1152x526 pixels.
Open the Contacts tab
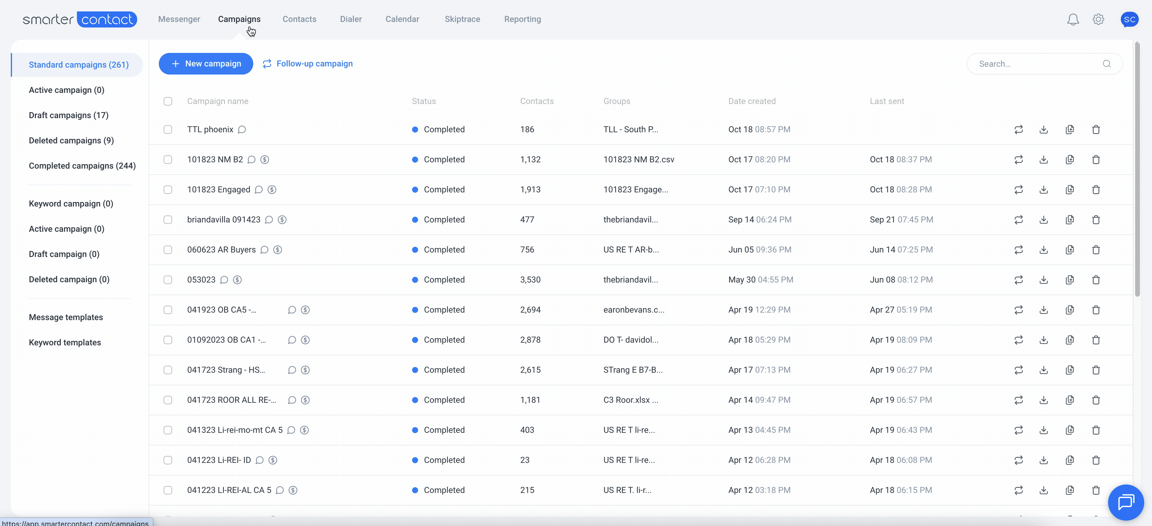pyautogui.click(x=299, y=19)
